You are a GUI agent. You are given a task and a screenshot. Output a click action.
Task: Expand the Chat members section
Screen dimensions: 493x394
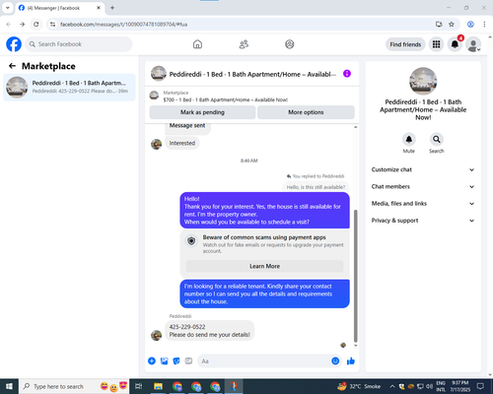point(423,186)
